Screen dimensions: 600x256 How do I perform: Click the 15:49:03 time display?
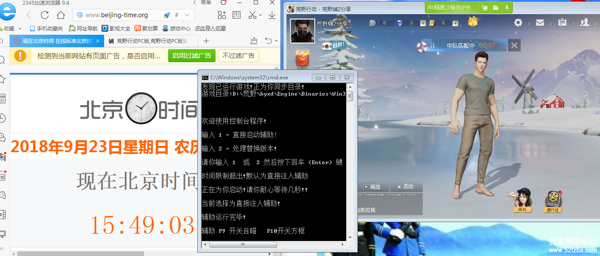click(142, 225)
